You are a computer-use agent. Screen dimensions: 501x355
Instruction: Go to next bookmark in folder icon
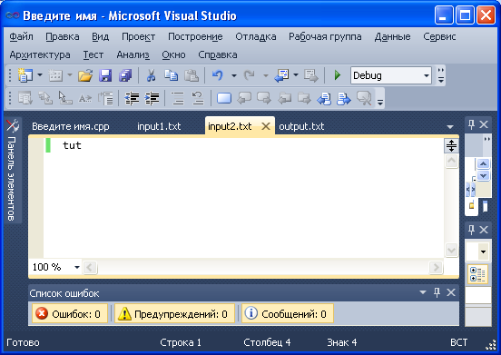click(304, 98)
